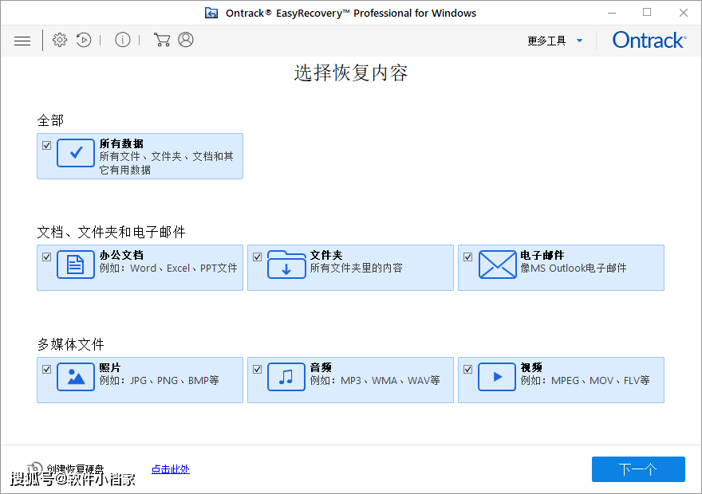Viewport: 702px width, 494px height.
Task: Open the hamburger menu
Action: click(22, 41)
